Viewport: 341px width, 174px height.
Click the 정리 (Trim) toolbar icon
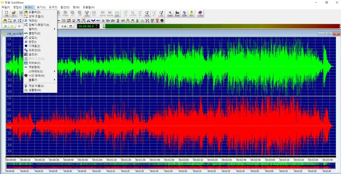tap(94, 13)
